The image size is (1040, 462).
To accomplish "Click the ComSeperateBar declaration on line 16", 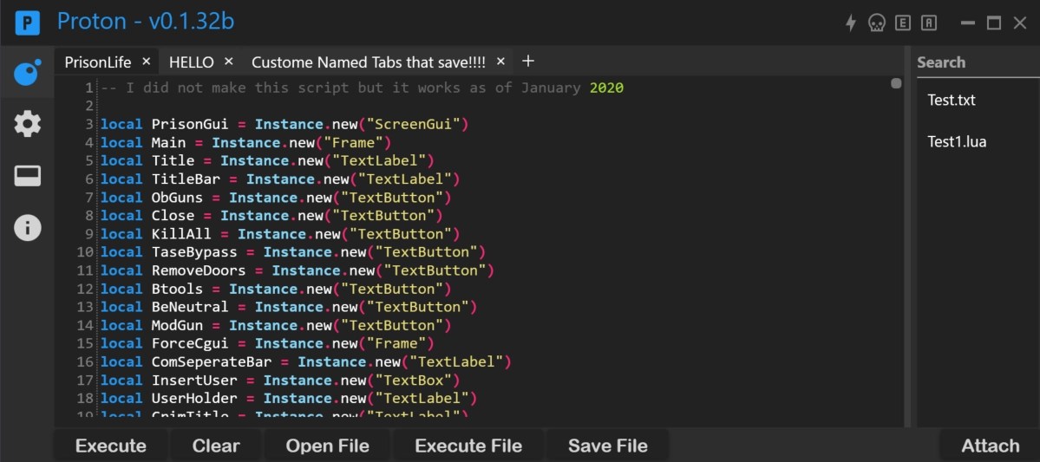I will 306,362.
